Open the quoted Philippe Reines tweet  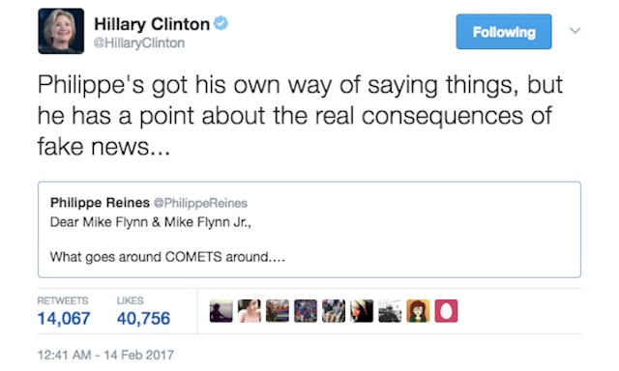pyautogui.click(x=309, y=230)
